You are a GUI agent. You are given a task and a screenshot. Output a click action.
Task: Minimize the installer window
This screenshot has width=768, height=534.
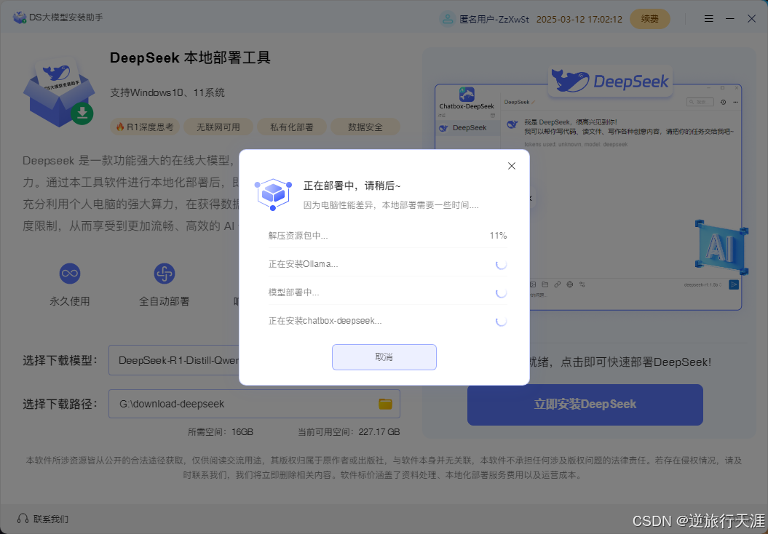(x=730, y=19)
